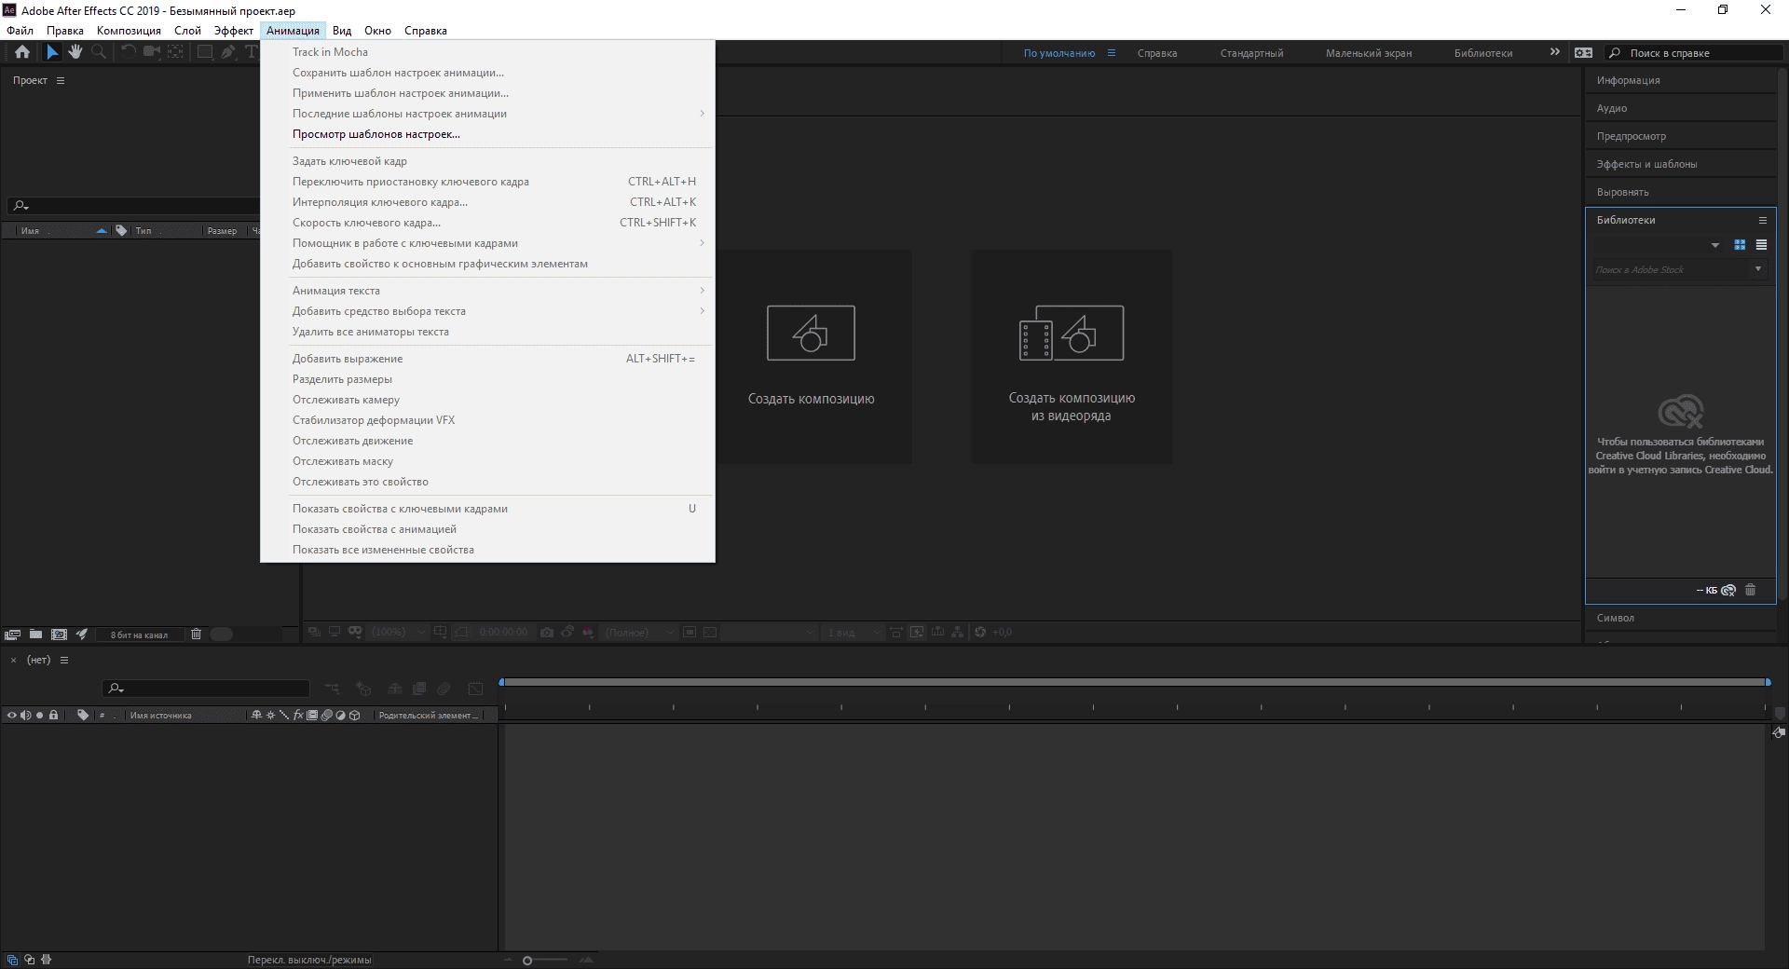Open the timeline panel menu next to (нет)
The image size is (1789, 969).
(x=64, y=660)
